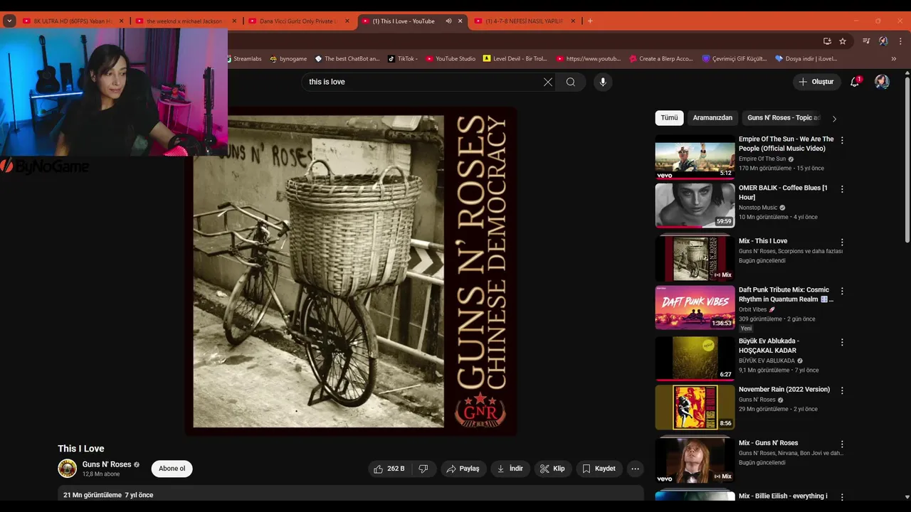Mute the This I Love tab audio
This screenshot has width=911, height=512.
click(448, 21)
